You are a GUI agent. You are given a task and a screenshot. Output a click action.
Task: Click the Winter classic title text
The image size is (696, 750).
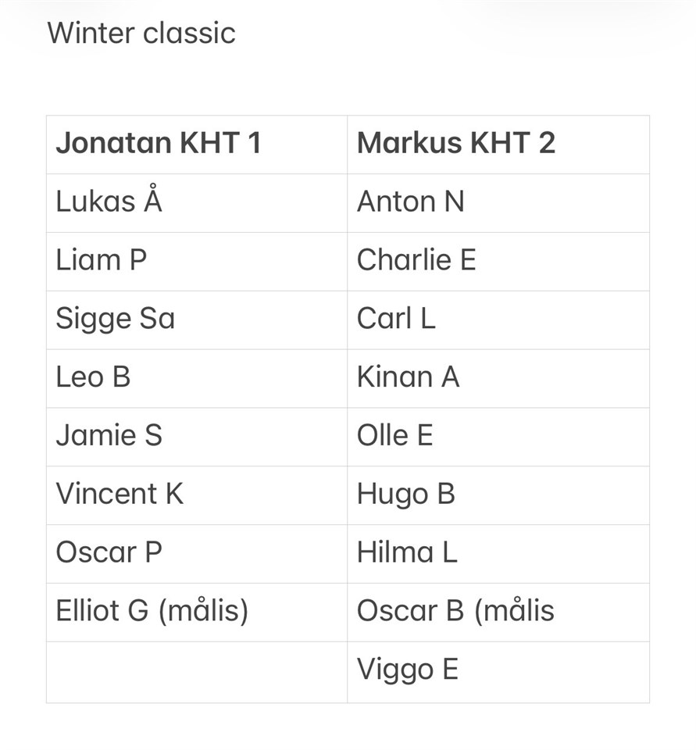click(x=141, y=33)
